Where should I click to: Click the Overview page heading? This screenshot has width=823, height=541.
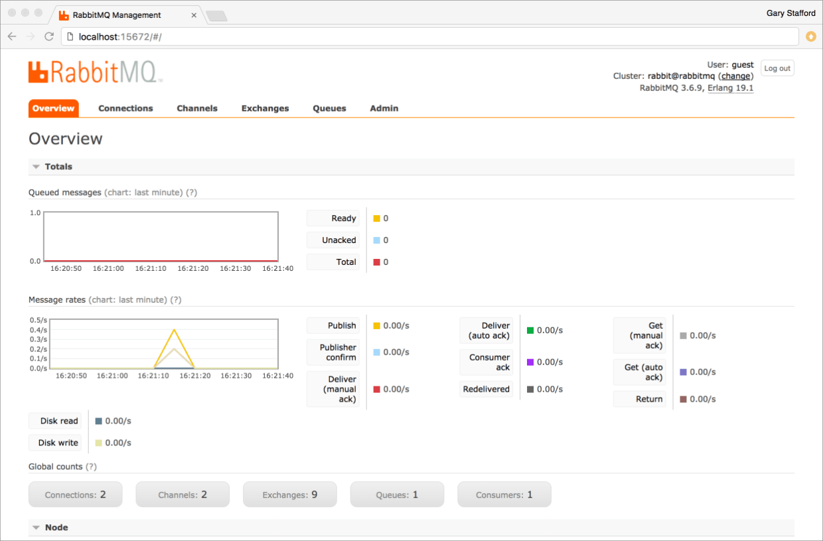(66, 139)
